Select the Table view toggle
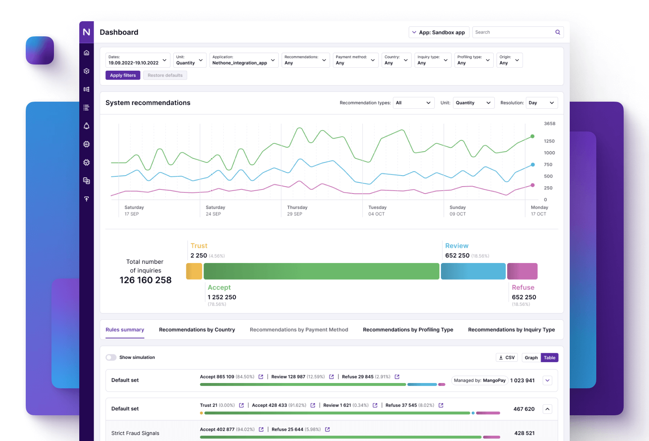 (549, 358)
